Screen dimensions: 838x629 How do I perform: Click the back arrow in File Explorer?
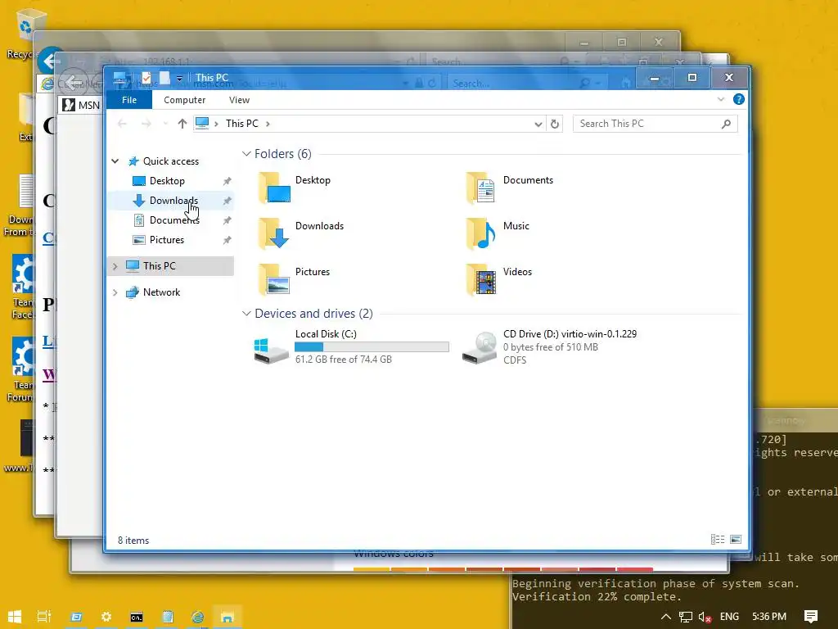tap(123, 124)
